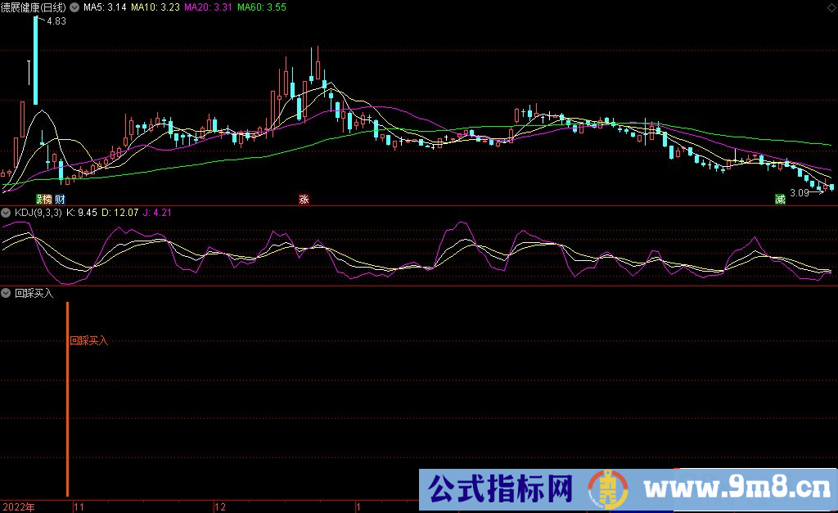The width and height of the screenshot is (838, 513).
Task: Click the green 跌 event marker
Action: point(39,200)
